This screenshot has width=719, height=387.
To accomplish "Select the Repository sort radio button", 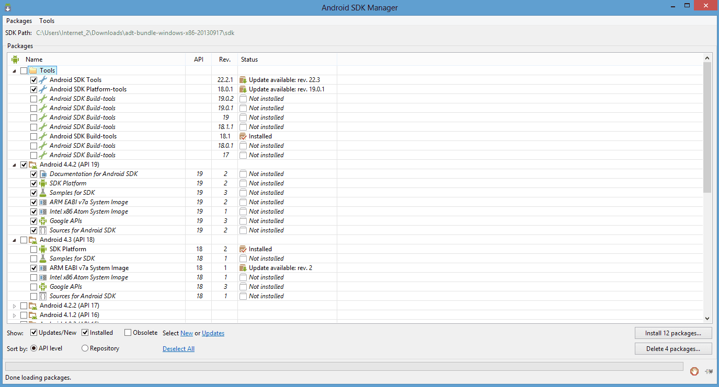I will (85, 348).
